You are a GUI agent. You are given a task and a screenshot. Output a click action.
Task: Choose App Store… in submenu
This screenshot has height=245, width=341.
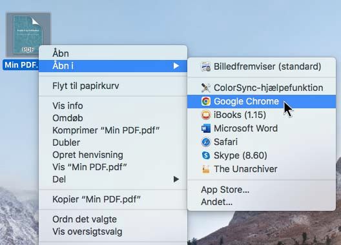[262, 190]
